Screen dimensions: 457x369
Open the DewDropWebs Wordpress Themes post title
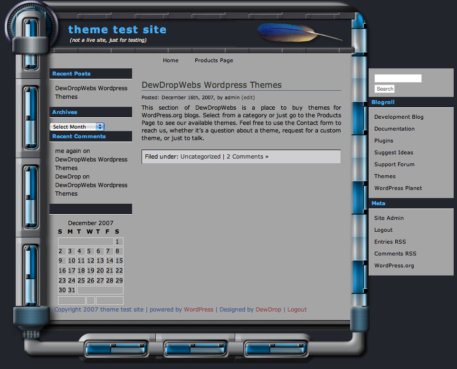pyautogui.click(x=211, y=85)
